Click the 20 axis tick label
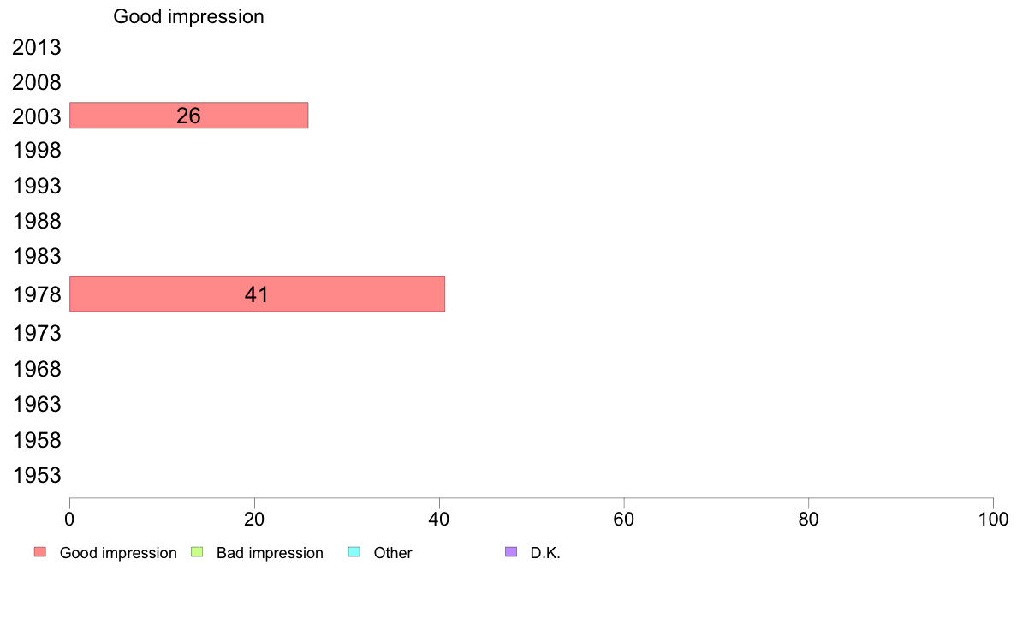 click(x=254, y=520)
